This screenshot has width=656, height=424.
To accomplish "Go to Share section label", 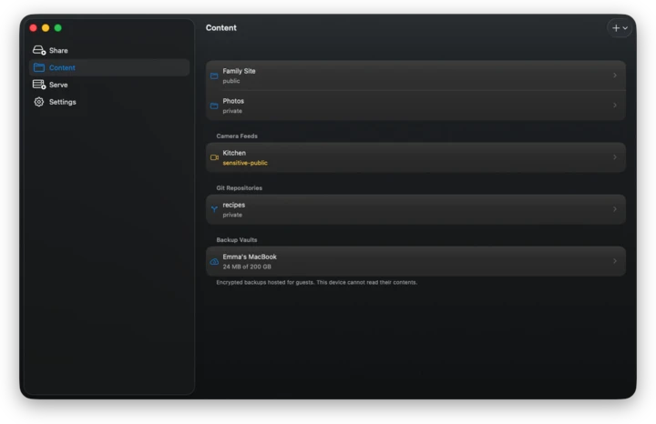I will point(58,51).
